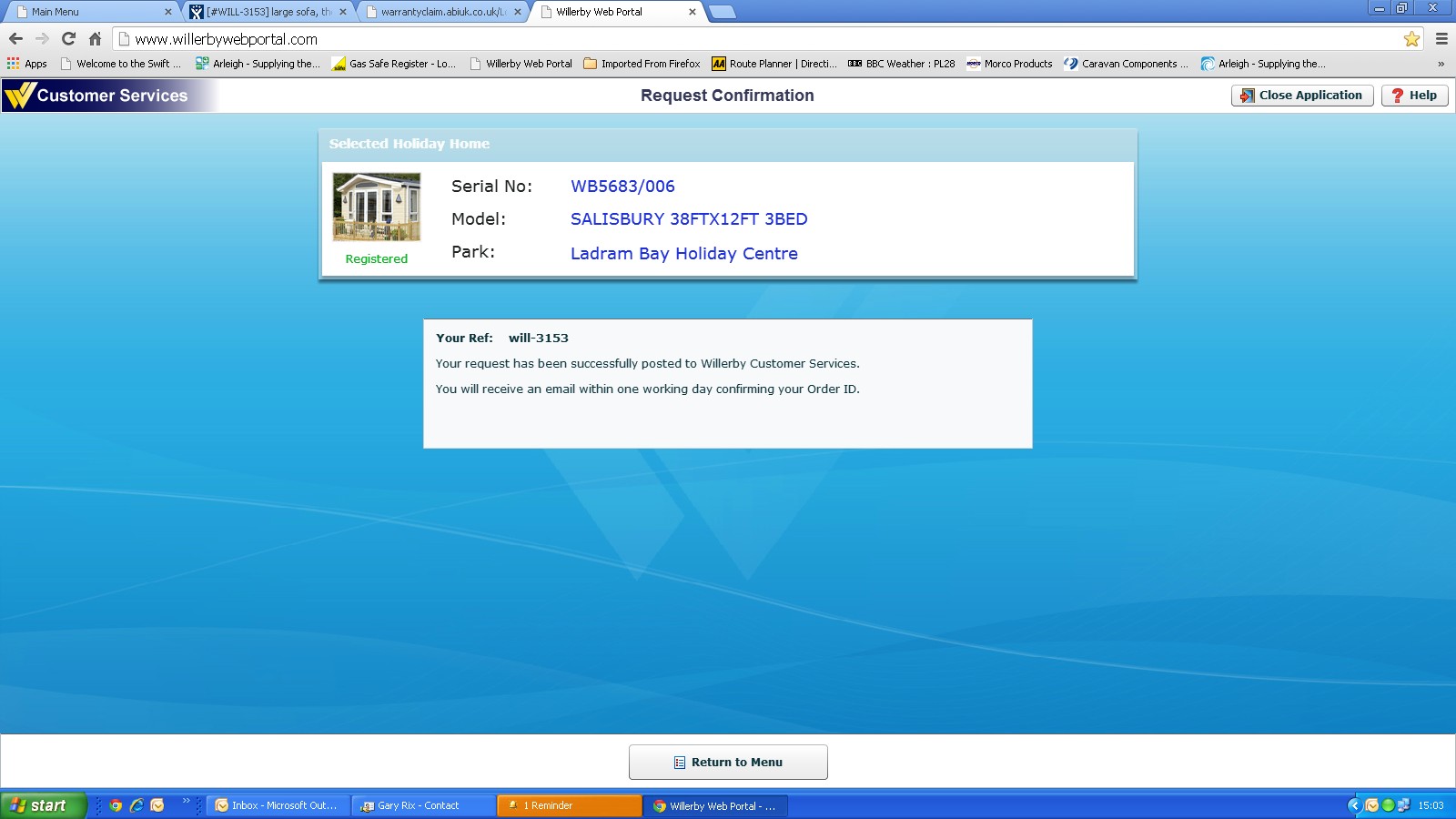Click the Return to Menu button
Image resolution: width=1456 pixels, height=819 pixels.
coord(728,763)
